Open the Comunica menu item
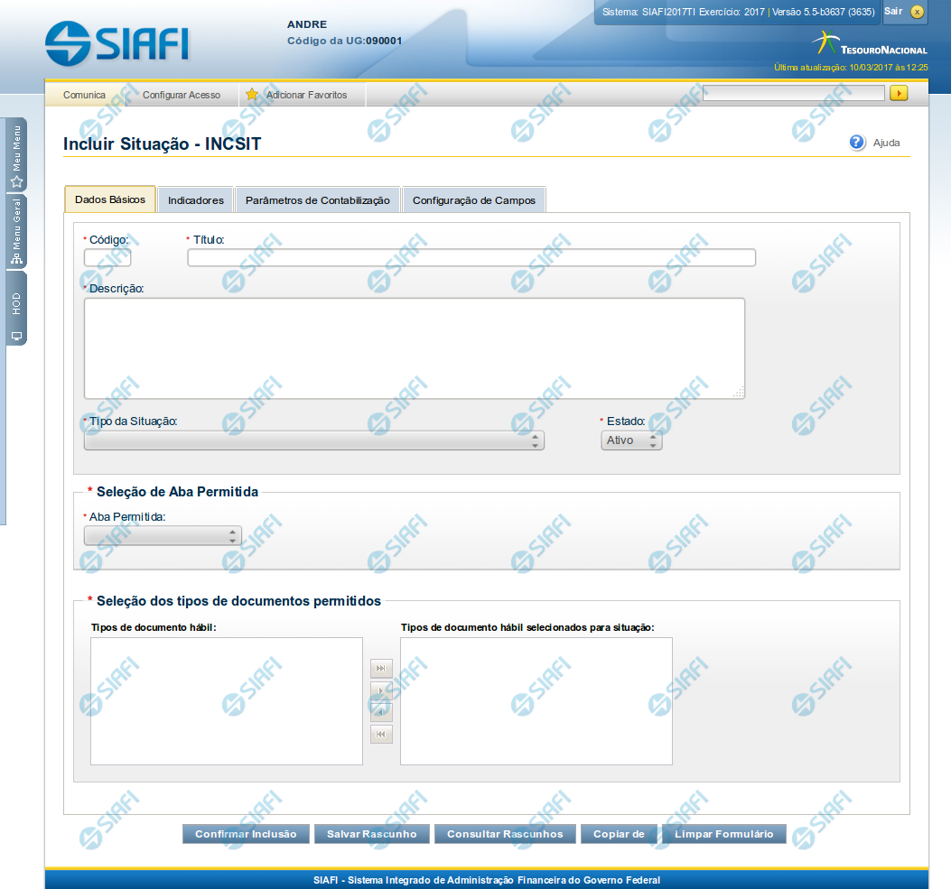This screenshot has width=951, height=889. coord(84,95)
